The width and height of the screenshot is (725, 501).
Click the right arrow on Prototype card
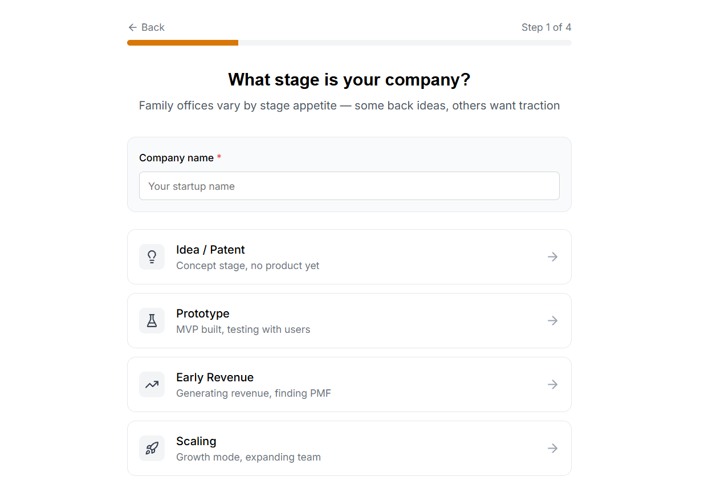552,321
